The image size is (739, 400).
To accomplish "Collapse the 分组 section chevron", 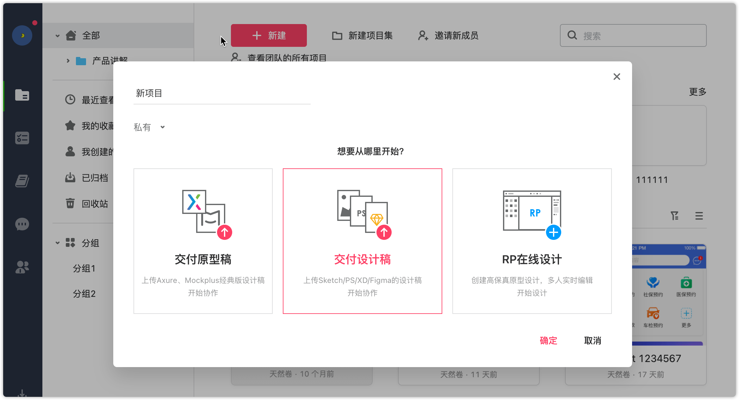I will pyautogui.click(x=58, y=243).
